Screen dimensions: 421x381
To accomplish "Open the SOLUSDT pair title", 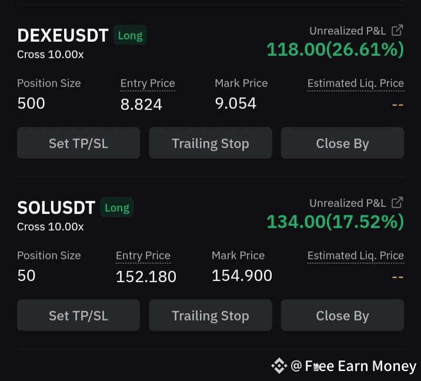I will coord(56,208).
